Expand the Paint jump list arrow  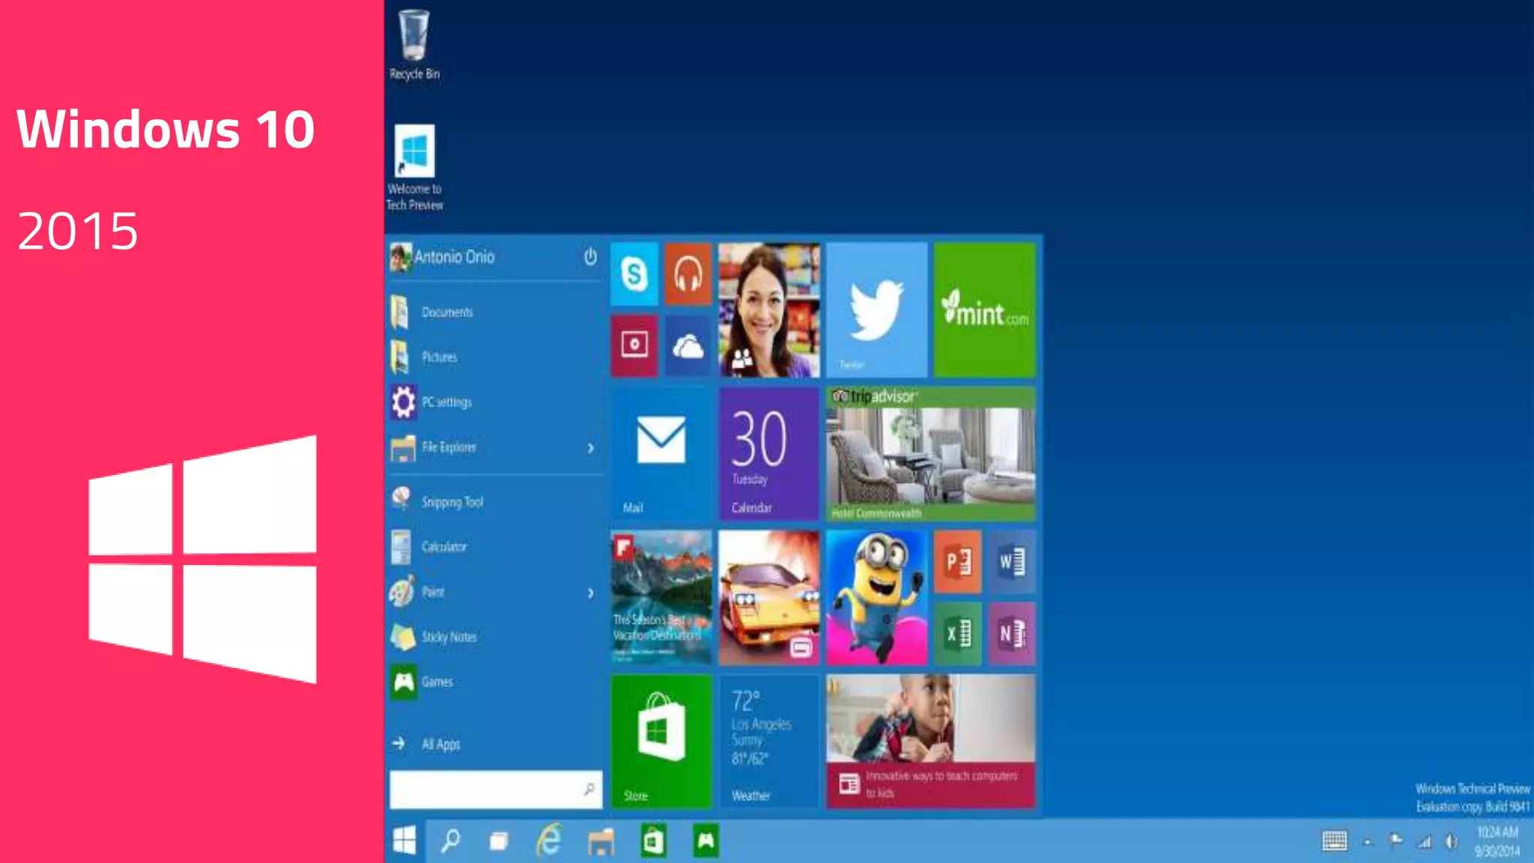point(591,593)
